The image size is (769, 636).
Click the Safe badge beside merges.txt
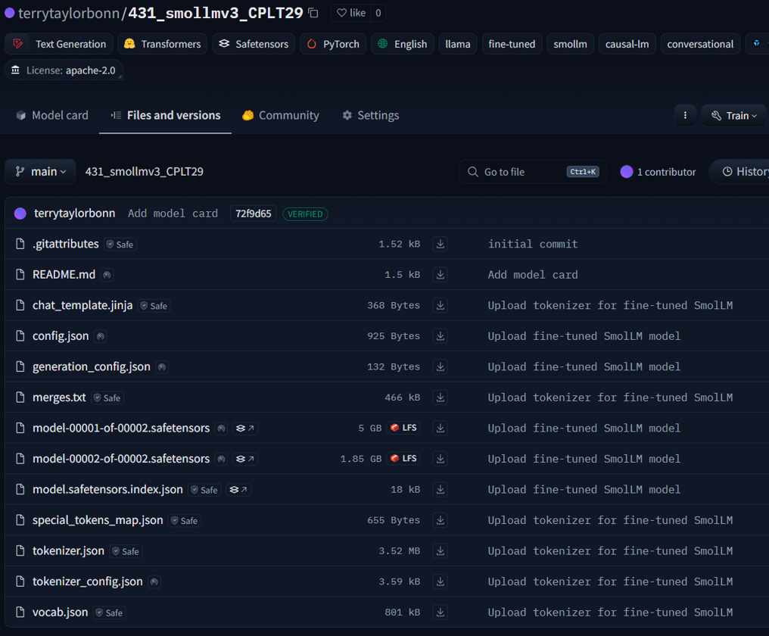[107, 398]
